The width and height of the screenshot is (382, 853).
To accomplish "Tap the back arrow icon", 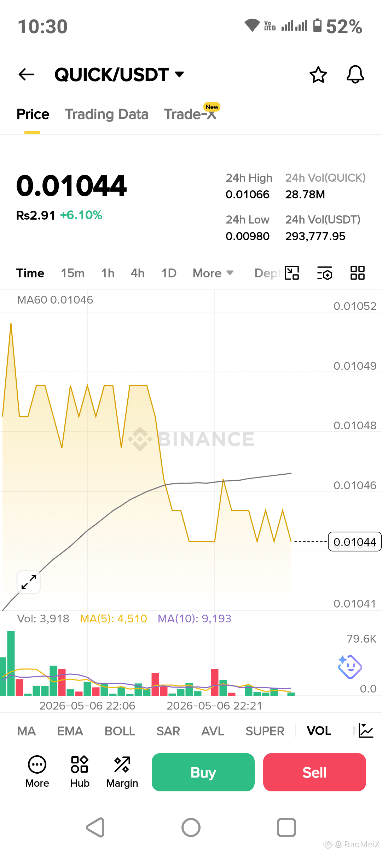I will pos(27,74).
